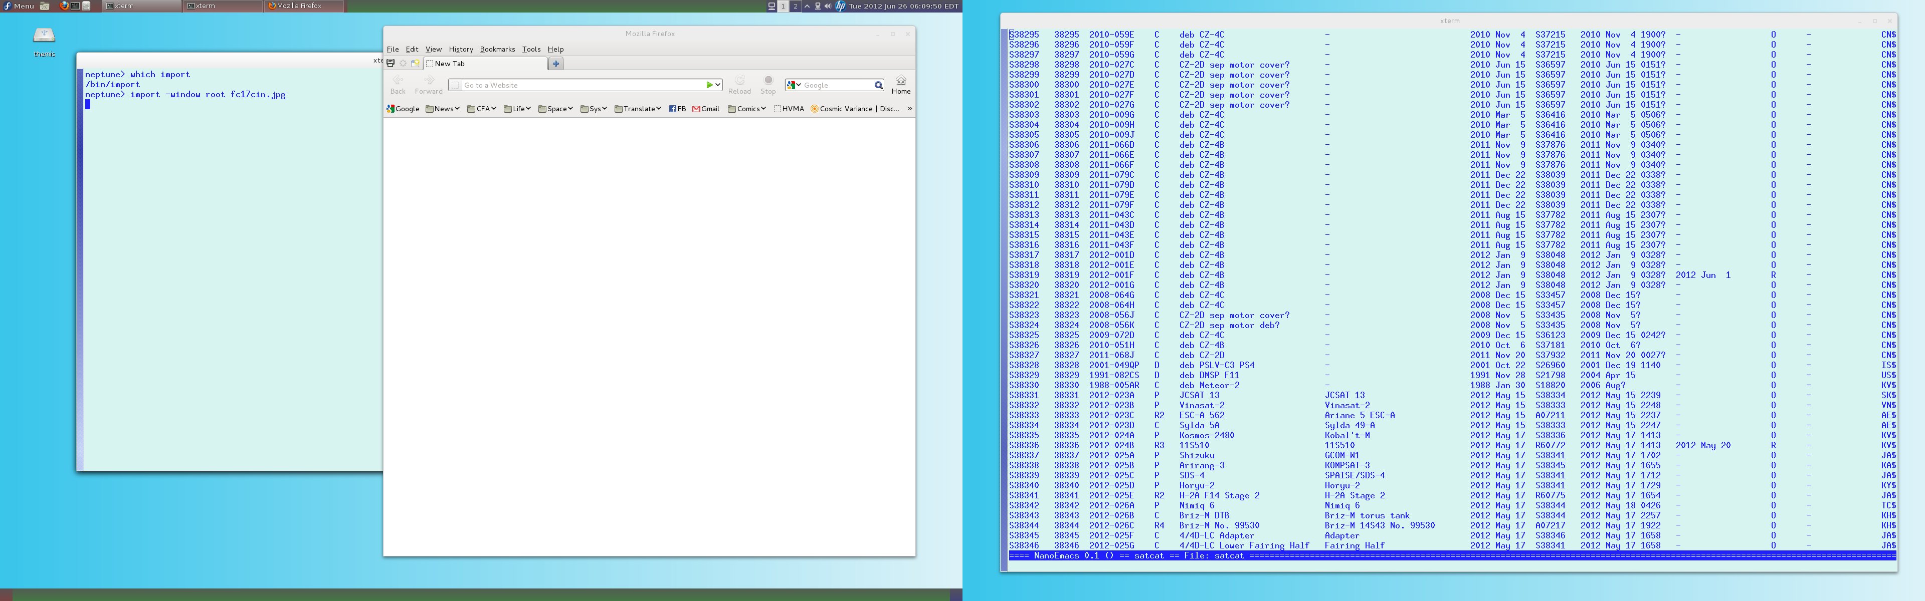
Task: Expand the Space bookmarks folder
Action: click(555, 109)
